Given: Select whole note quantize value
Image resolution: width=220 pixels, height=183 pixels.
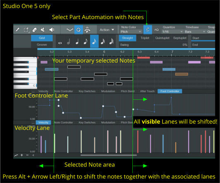Looking at the screenshot, I should pyautogui.click(x=60, y=43).
